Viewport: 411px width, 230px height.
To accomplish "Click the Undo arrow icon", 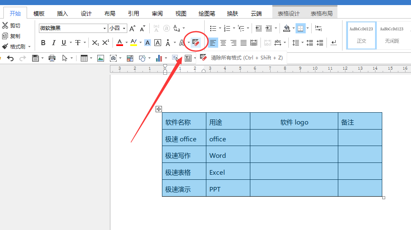I will 10,58.
